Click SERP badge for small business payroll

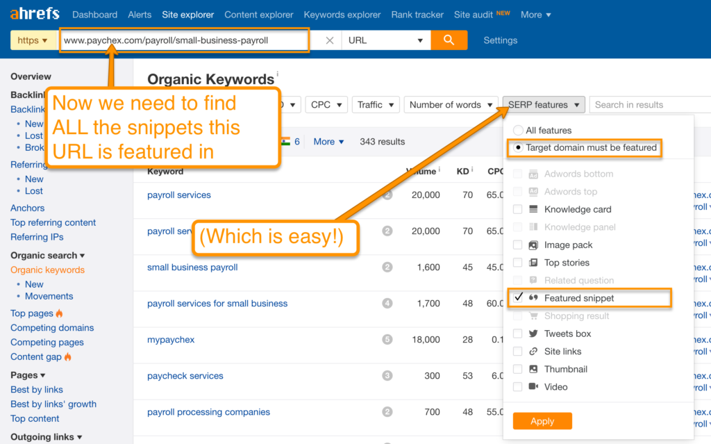pyautogui.click(x=387, y=267)
